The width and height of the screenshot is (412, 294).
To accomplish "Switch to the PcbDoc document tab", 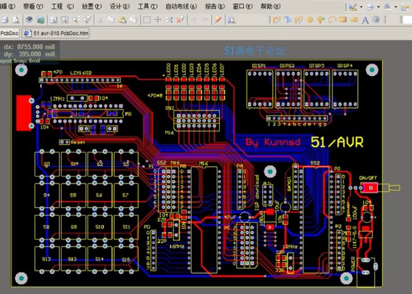I will [10, 33].
